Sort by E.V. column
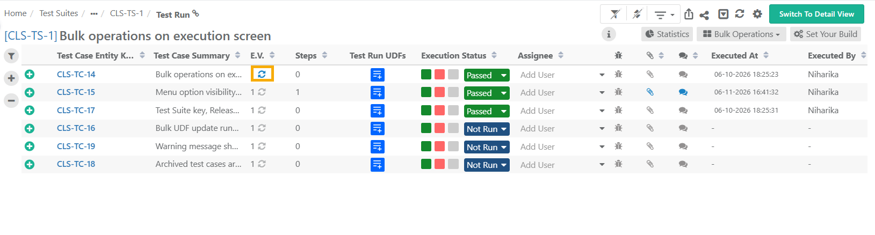Screen dimensions: 875x235 click(272, 55)
